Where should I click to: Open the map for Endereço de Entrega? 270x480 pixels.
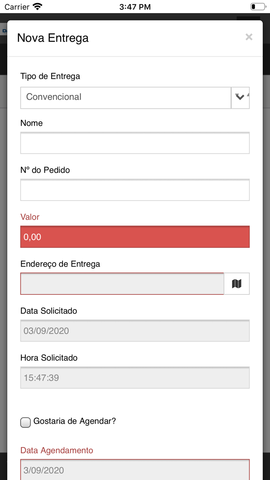(x=236, y=284)
